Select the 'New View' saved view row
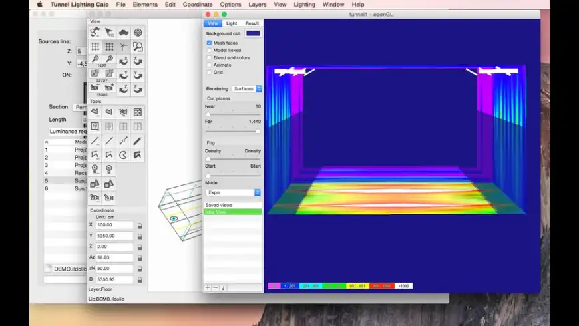 pyautogui.click(x=233, y=212)
